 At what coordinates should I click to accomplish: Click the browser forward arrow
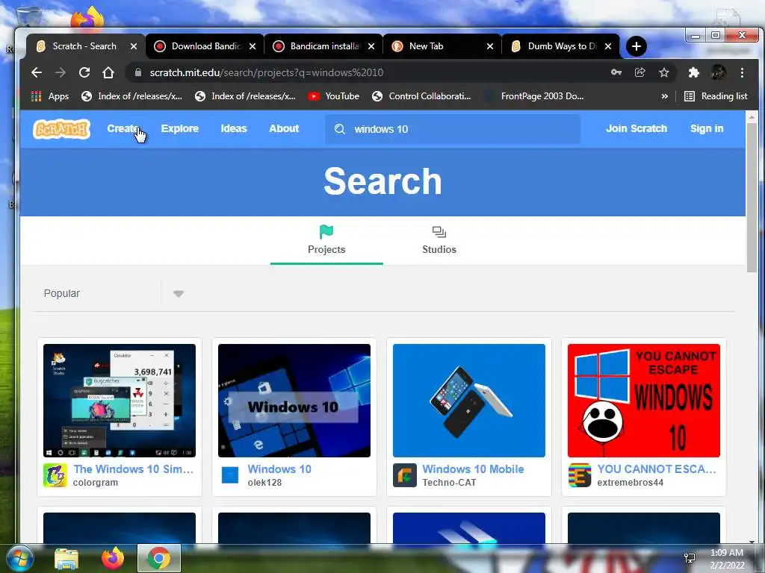61,72
